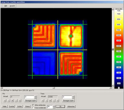Screen dimensions: 124x110
Task: Confirm with the Ok button
Action: coord(60,107)
